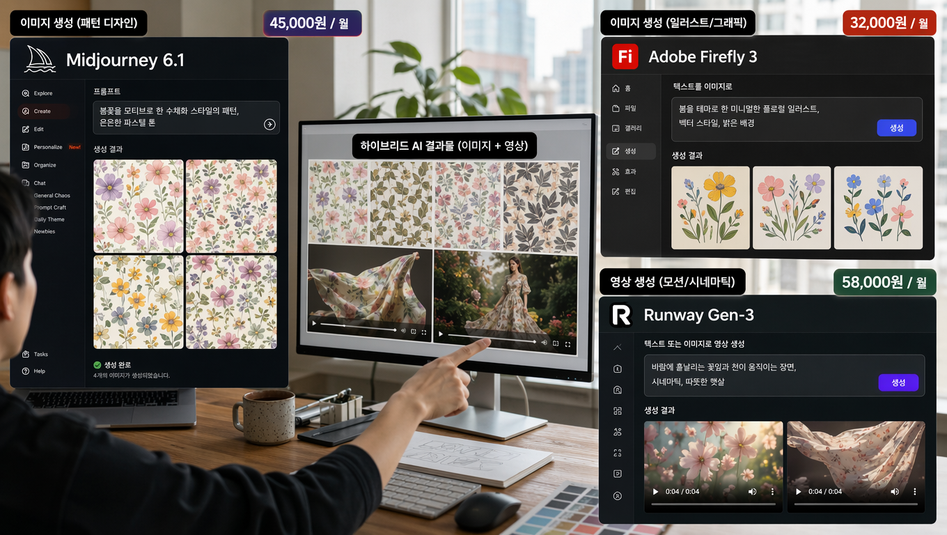Open the General Chaos chat room
947x535 pixels.
tap(52, 196)
